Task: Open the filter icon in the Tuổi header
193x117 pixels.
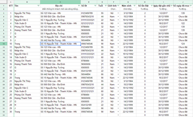Action: [x=106, y=6]
